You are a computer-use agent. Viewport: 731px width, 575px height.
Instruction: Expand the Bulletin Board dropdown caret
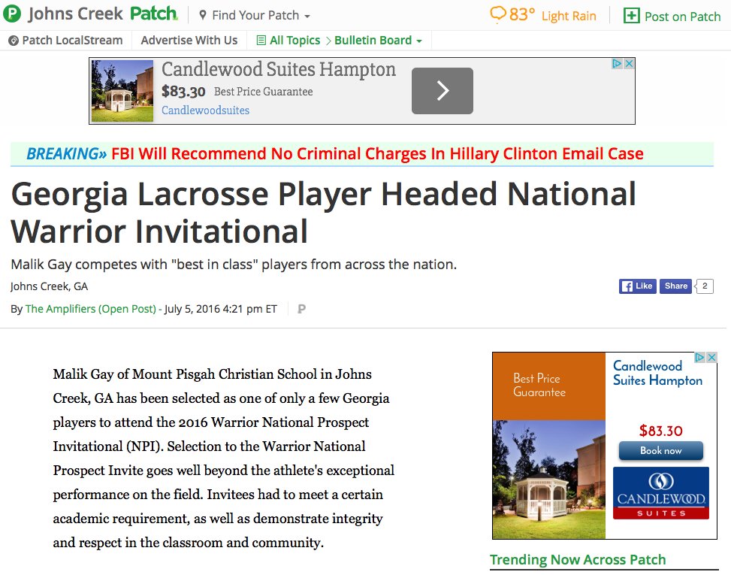pos(419,41)
